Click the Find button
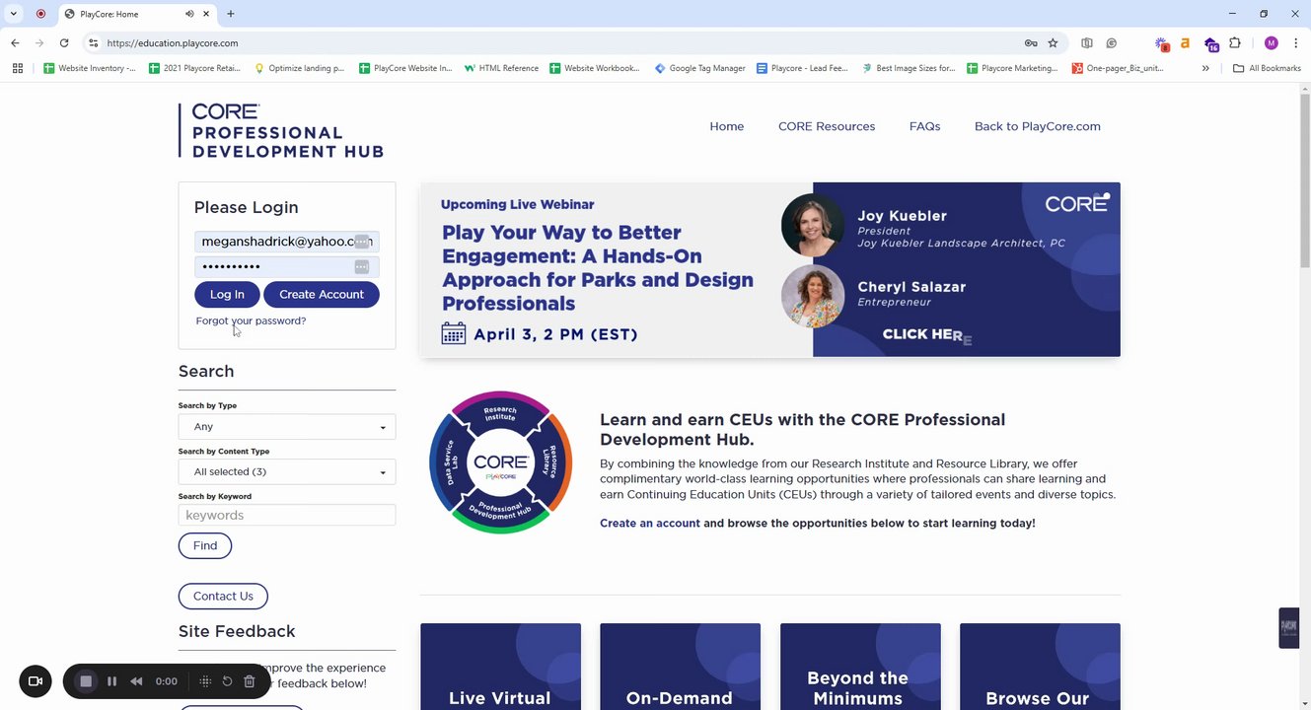 point(205,545)
